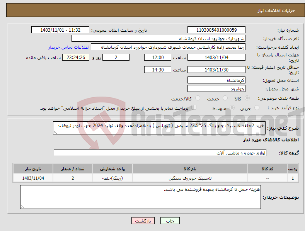The width and height of the screenshot is (305, 231).
Task: Click the چاپ (print) button
Action: pos(170,221)
